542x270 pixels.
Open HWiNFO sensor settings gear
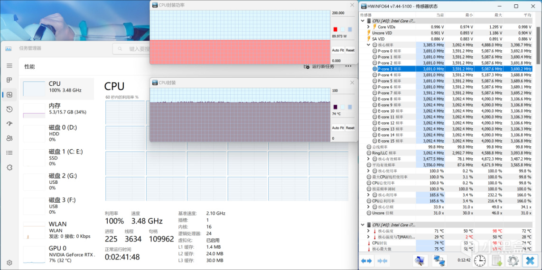(x=514, y=261)
